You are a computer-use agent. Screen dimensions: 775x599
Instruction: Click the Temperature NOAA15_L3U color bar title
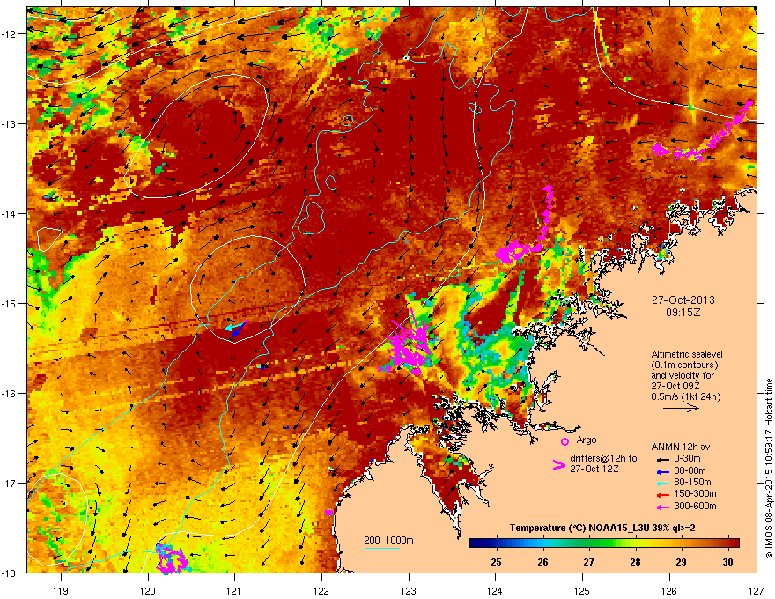pos(602,528)
